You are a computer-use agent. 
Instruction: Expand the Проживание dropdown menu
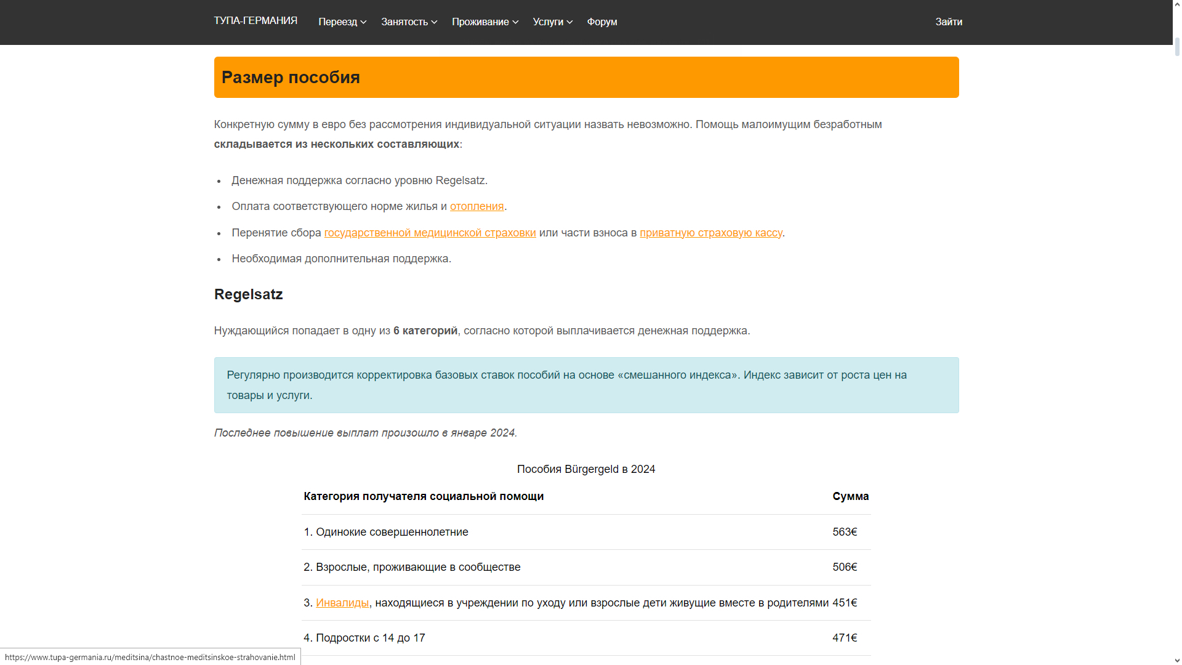[480, 22]
